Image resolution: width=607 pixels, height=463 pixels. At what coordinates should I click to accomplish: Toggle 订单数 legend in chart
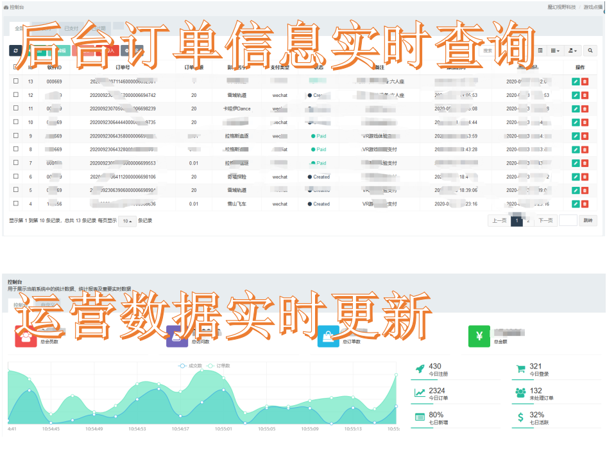pos(219,366)
